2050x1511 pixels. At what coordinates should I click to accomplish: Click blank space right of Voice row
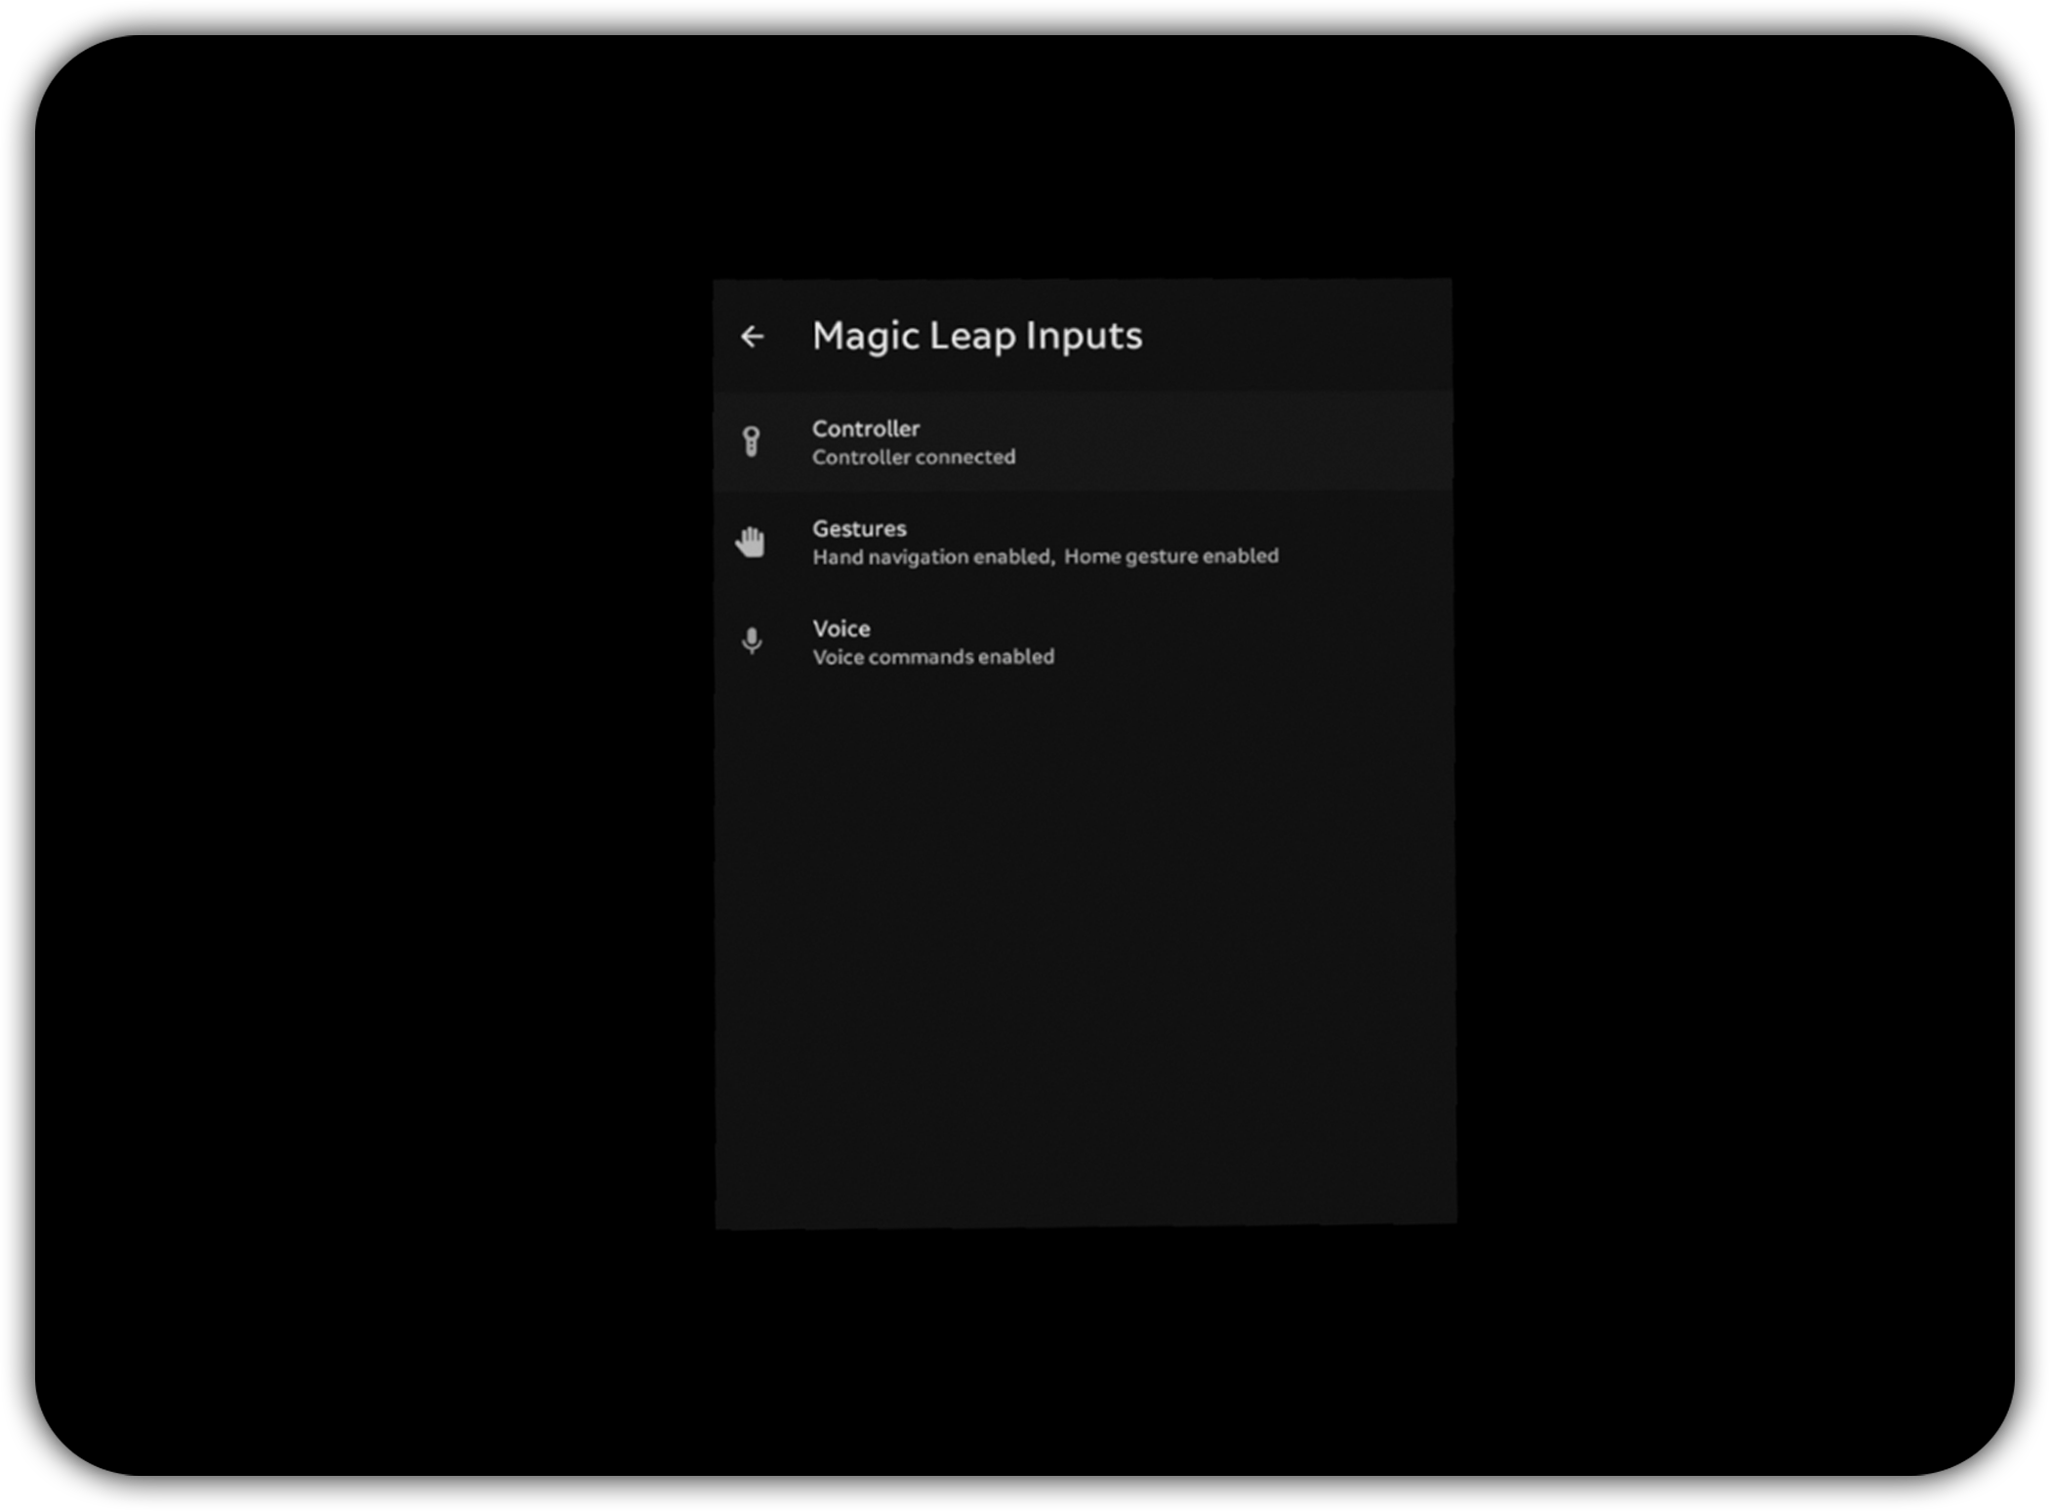pos(1269,641)
